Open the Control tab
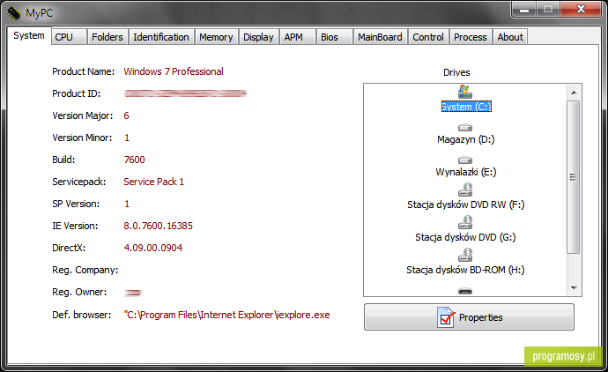Image resolution: width=608 pixels, height=372 pixels. pyautogui.click(x=428, y=37)
